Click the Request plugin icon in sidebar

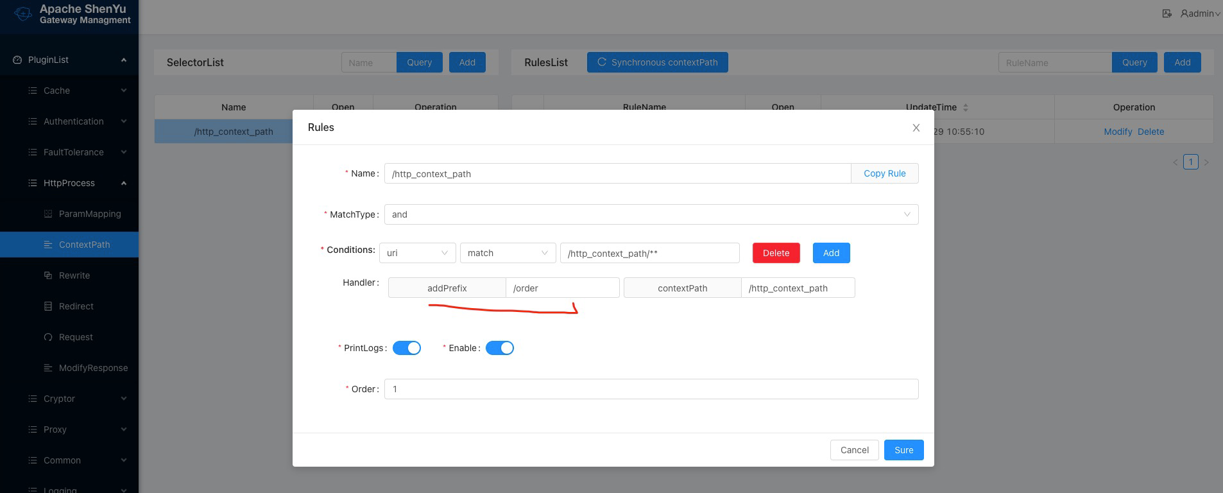click(48, 337)
